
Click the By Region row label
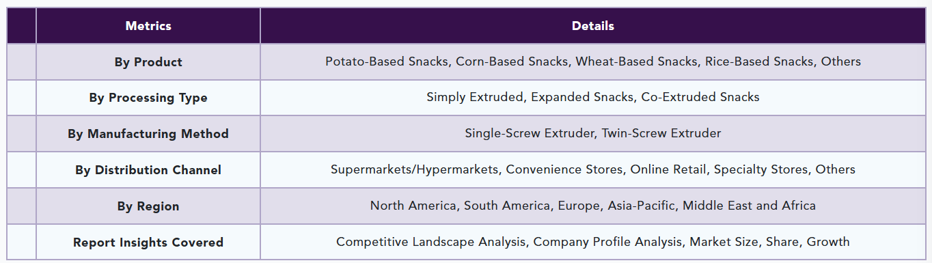point(148,206)
